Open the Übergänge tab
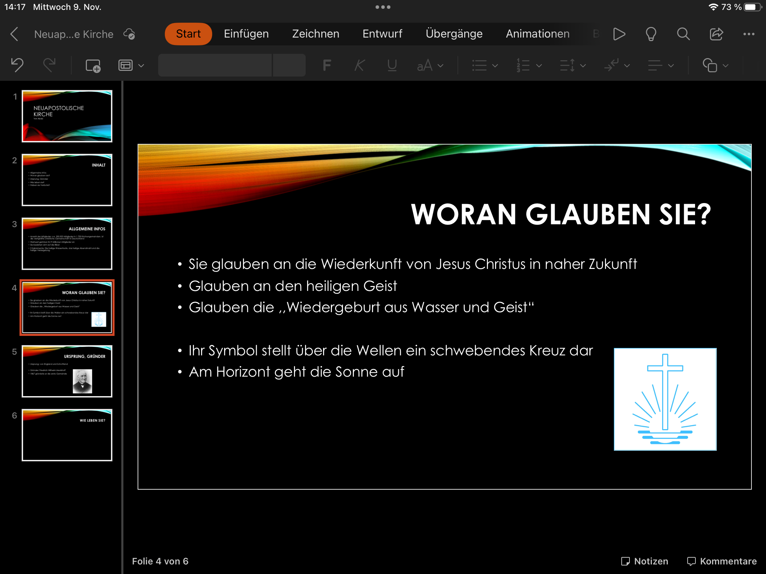 454,34
